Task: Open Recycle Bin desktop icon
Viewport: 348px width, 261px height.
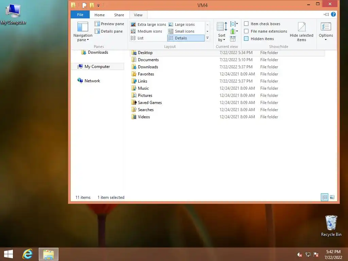Action: (331, 226)
